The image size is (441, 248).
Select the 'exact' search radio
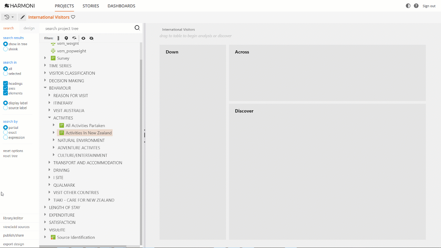click(x=6, y=133)
